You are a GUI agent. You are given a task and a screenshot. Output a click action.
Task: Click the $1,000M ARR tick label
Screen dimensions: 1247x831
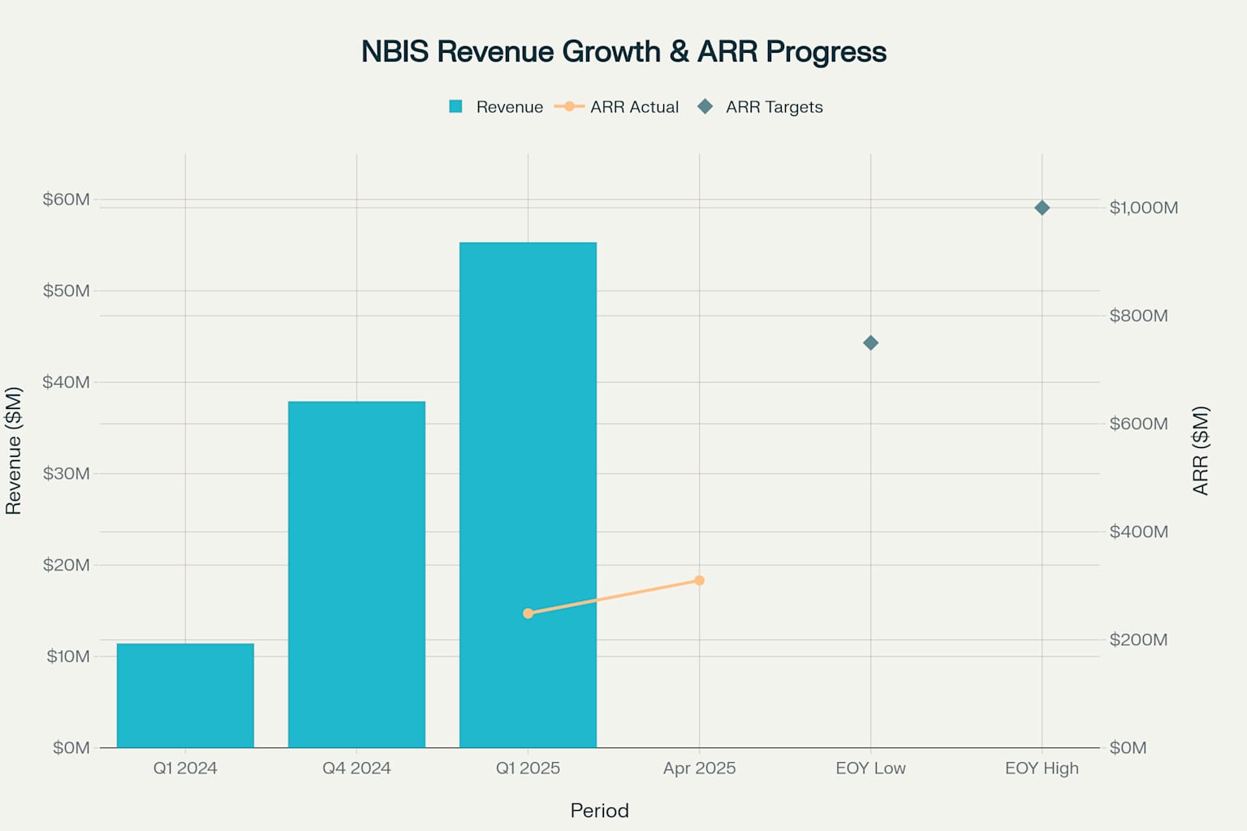(1144, 208)
